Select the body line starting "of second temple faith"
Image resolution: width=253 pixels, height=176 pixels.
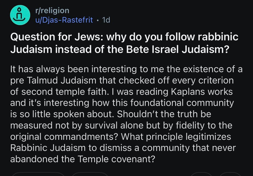[121, 92]
